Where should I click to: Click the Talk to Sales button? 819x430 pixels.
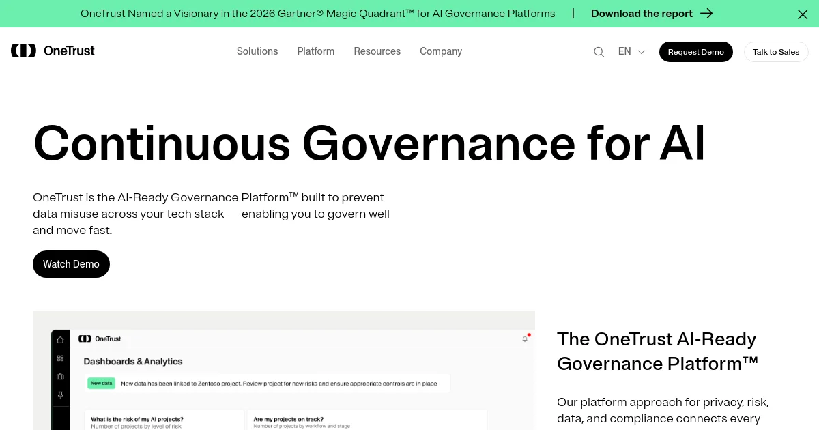pyautogui.click(x=776, y=52)
